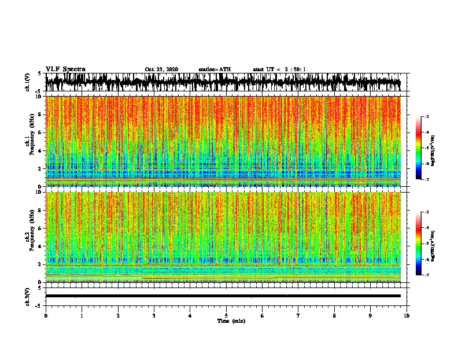Click the "4" kHz tick on ch.1 axis
The height and width of the screenshot is (354, 458).
click(40, 151)
